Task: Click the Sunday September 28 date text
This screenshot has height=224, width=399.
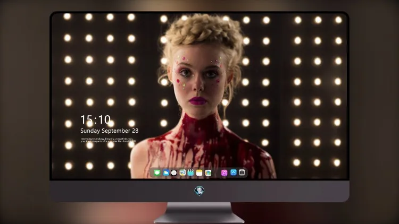Action: (x=110, y=131)
